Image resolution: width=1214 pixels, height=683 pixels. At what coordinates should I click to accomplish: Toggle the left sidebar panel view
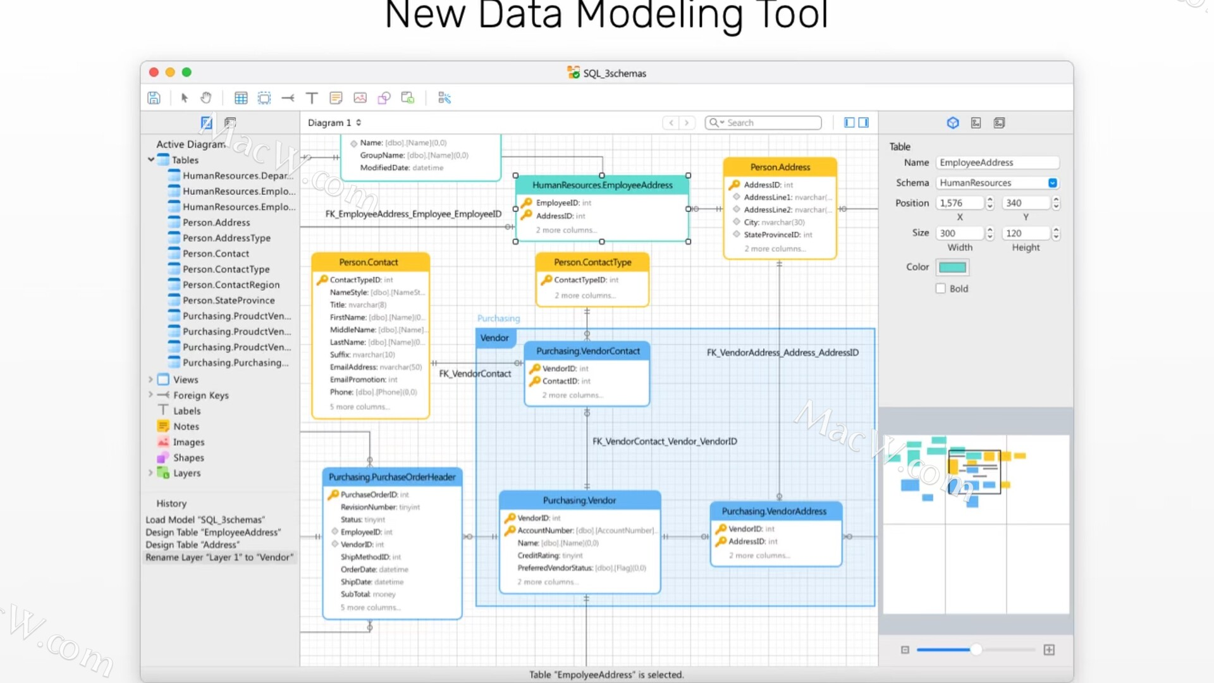(x=849, y=123)
